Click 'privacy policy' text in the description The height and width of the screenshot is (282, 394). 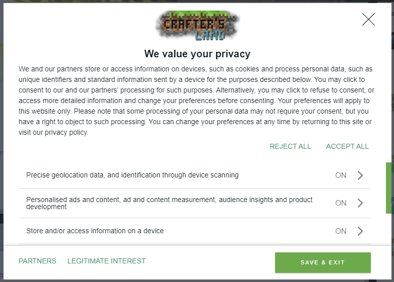(66, 133)
